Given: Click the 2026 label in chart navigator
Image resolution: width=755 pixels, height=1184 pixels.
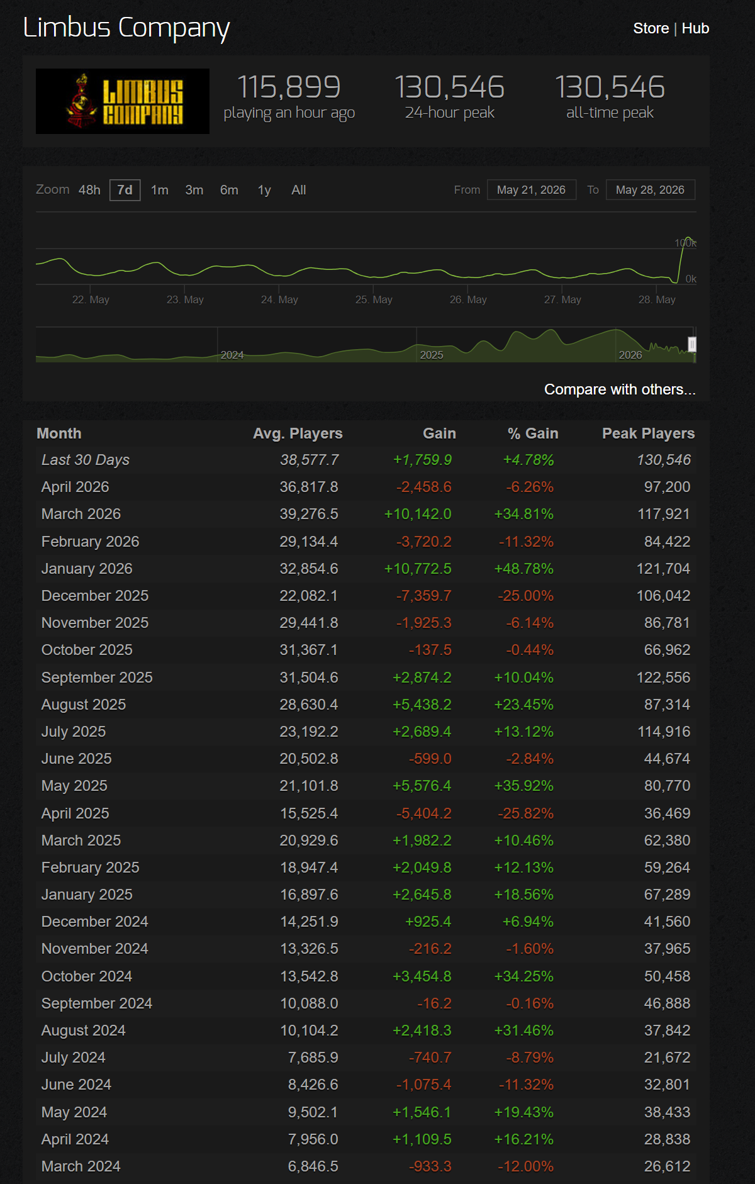Looking at the screenshot, I should [630, 355].
